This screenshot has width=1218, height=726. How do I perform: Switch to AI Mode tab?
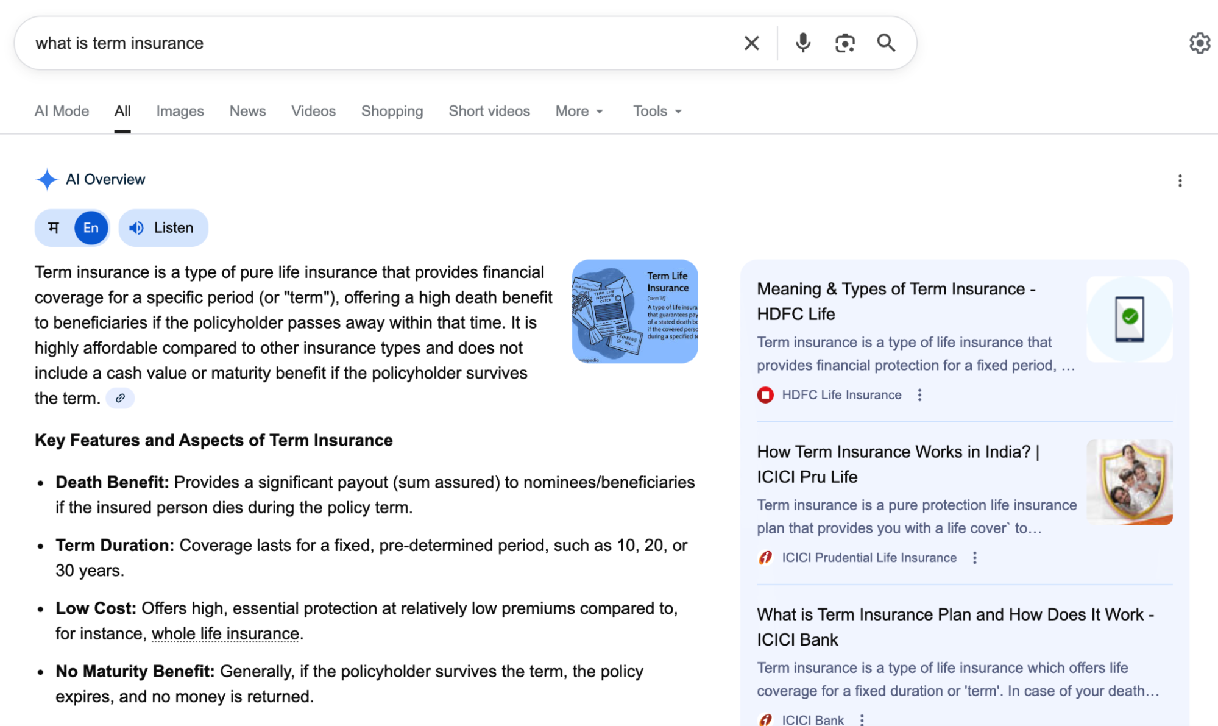coord(62,112)
